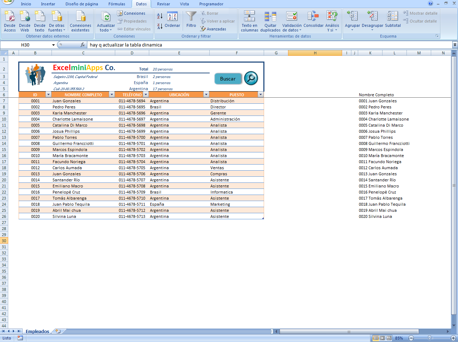Expand the PUESTO header filter arrow
458x342 pixels.
click(x=261, y=94)
